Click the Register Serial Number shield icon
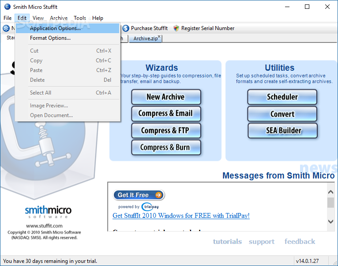 176,28
